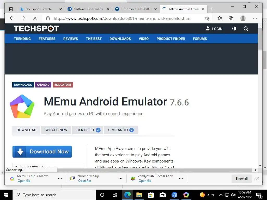The width and height of the screenshot is (267, 200).
Task: Open the Edge profile avatar
Action: click(x=243, y=18)
